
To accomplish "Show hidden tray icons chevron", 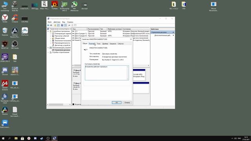I will (232, 138).
